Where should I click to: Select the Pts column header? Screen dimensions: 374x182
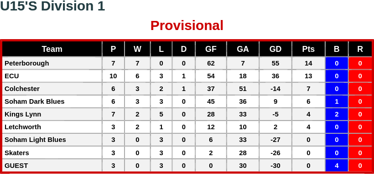[x=308, y=49]
